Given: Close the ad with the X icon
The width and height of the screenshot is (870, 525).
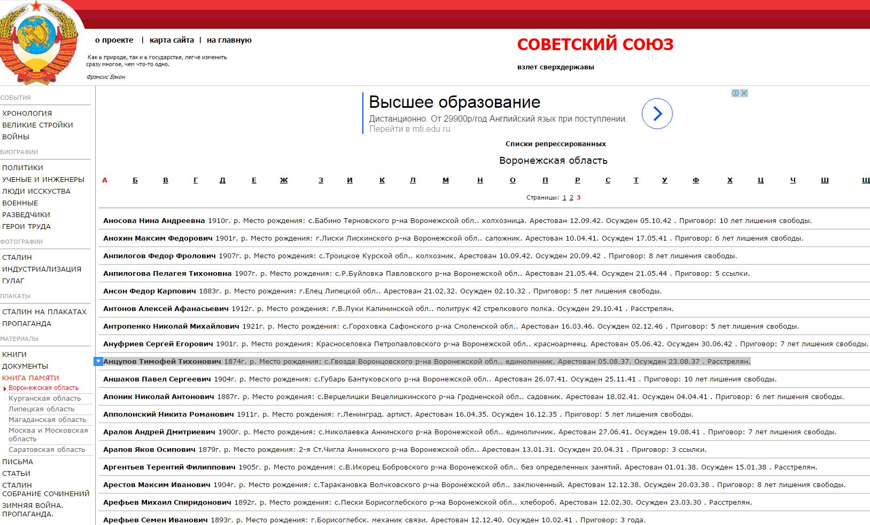Looking at the screenshot, I should (x=744, y=93).
